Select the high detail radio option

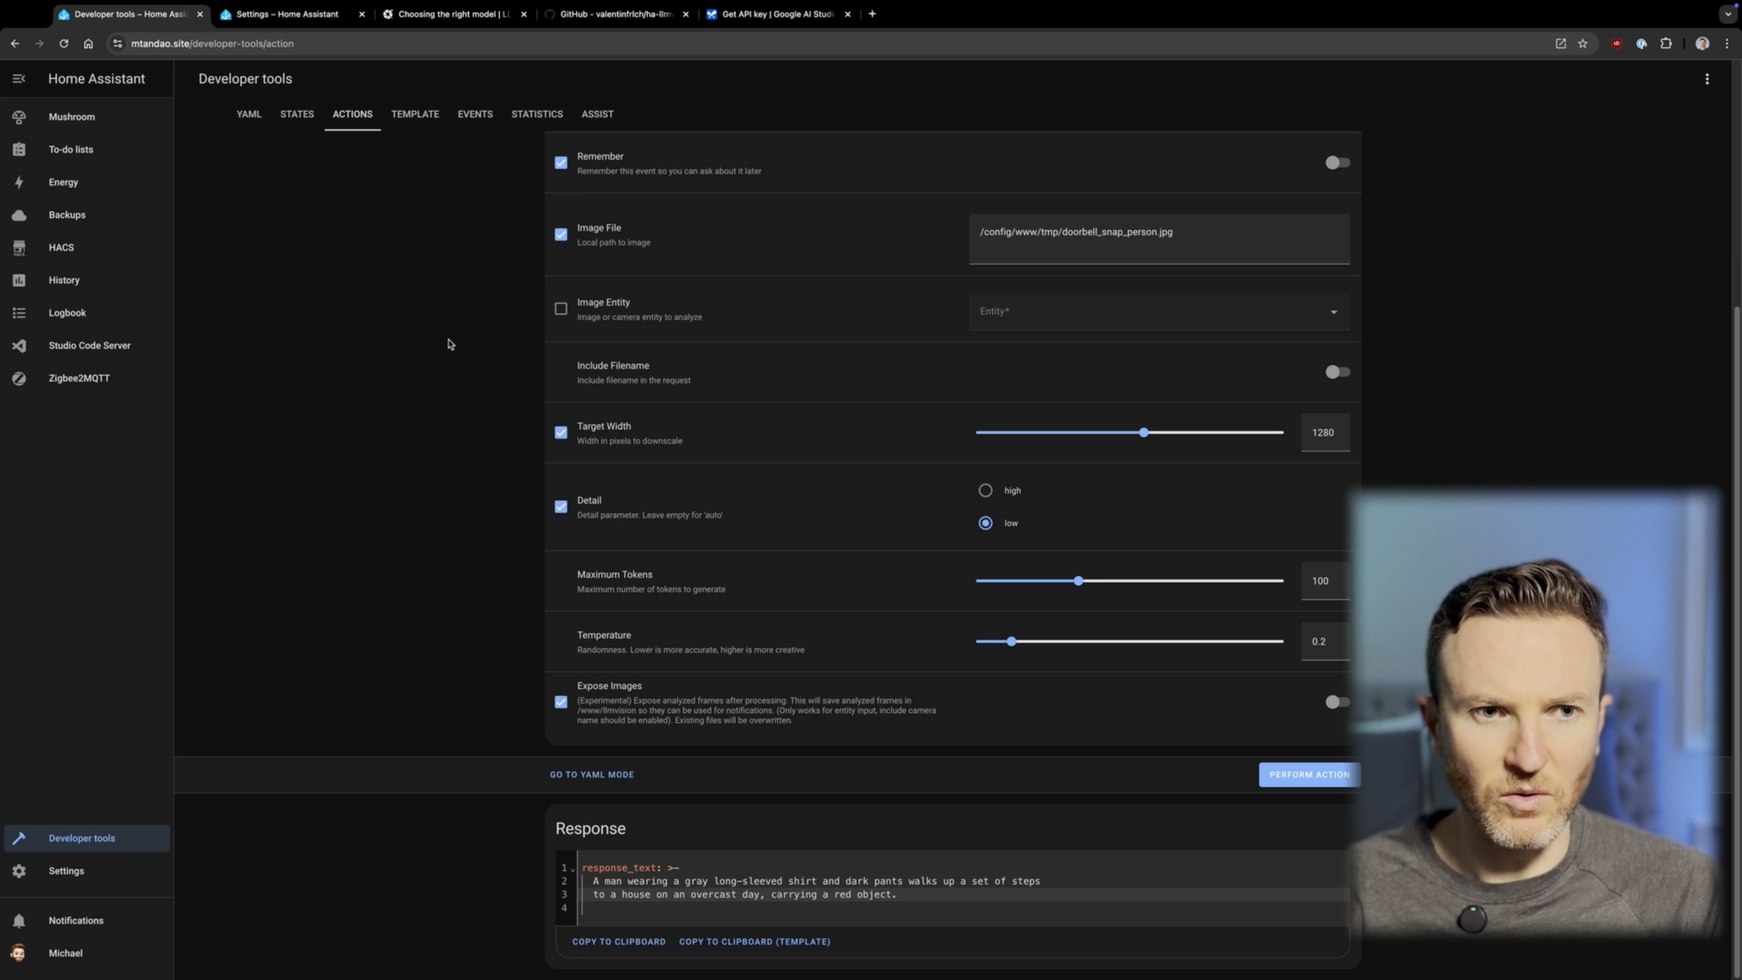[x=985, y=490]
